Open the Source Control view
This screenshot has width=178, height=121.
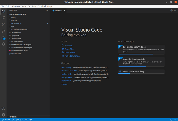tap(3, 24)
